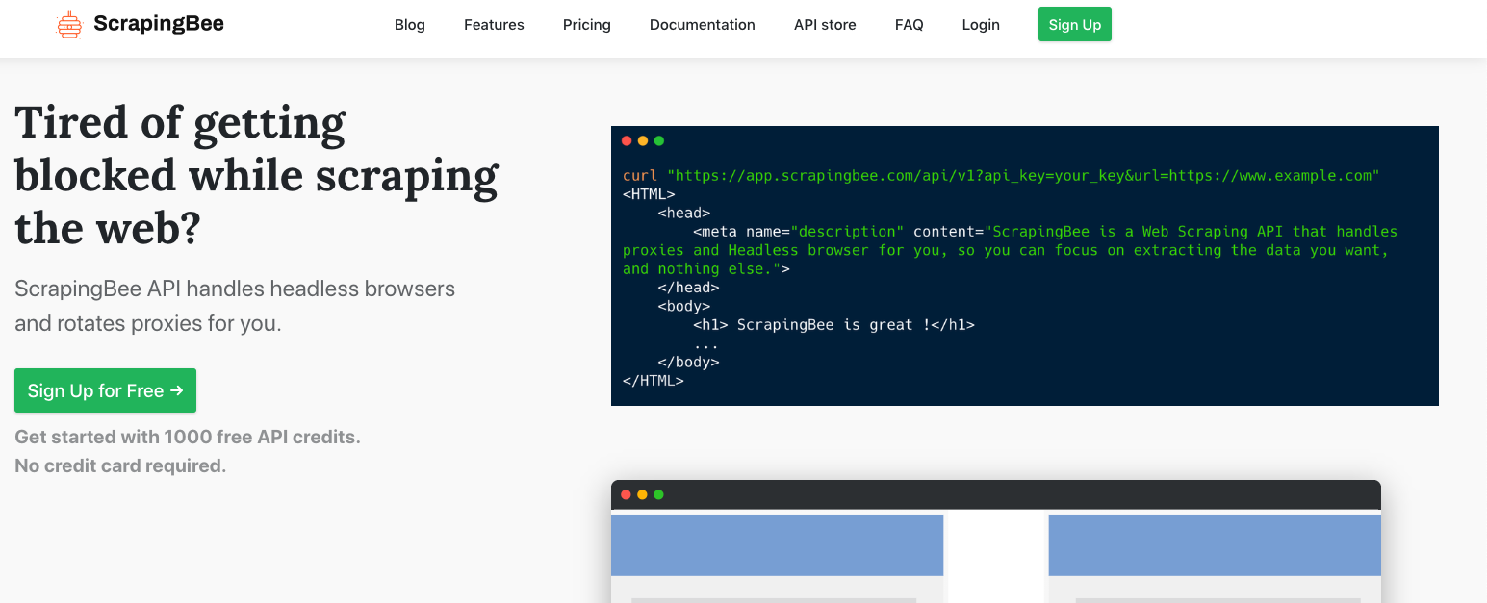Click "Get started with 1000 free API credits." text
This screenshot has width=1487, height=603.
pos(188,437)
